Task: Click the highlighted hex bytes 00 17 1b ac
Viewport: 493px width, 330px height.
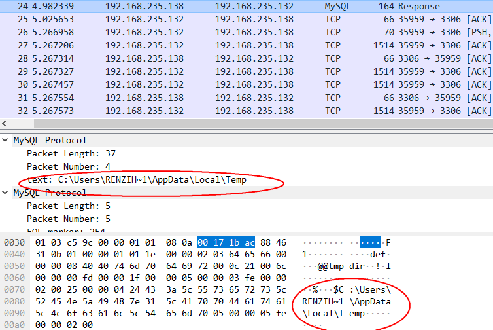Action: pyautogui.click(x=225, y=242)
